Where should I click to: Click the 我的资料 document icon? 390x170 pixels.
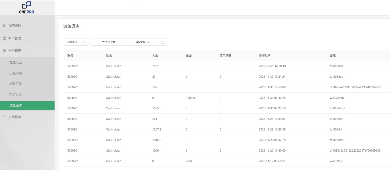click(5, 26)
